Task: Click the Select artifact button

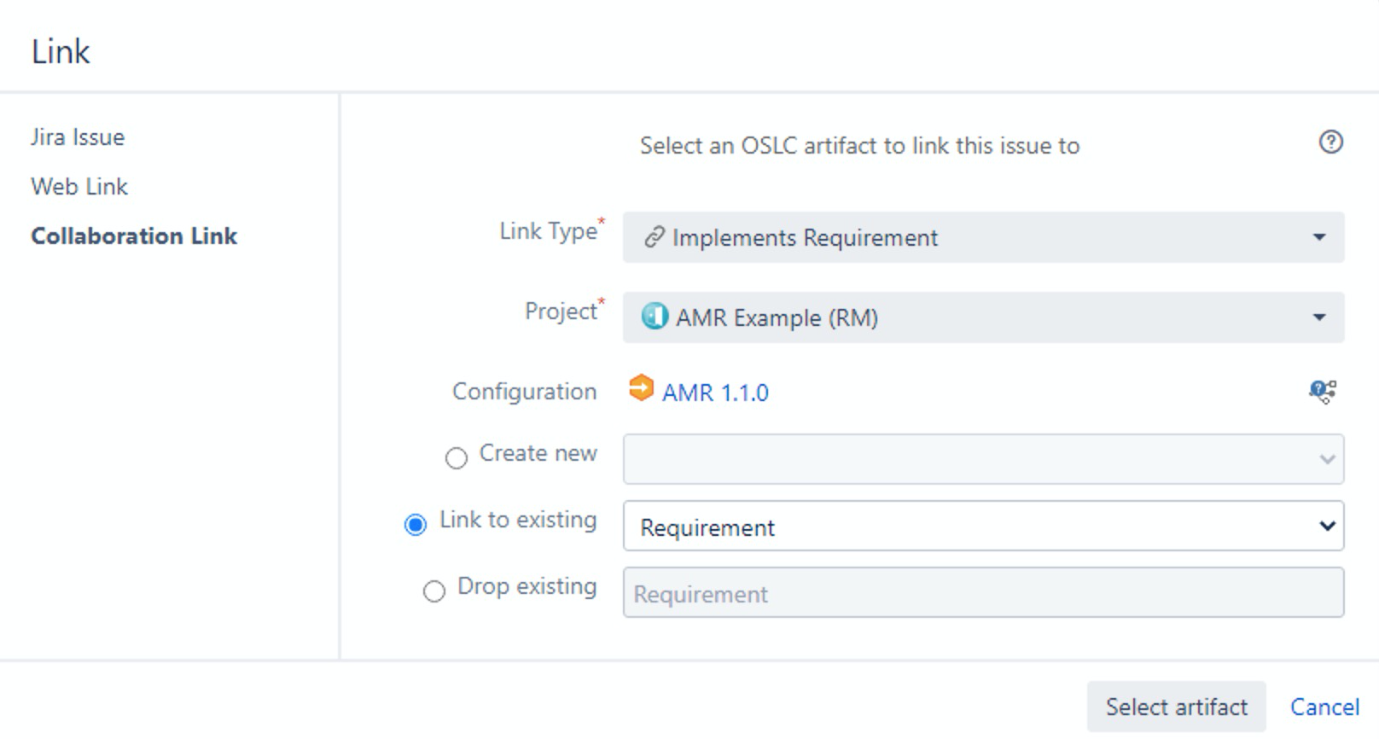Action: point(1176,707)
